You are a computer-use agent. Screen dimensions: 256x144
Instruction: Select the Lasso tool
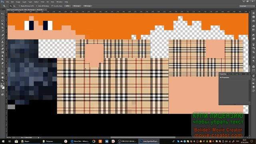pos(2,21)
